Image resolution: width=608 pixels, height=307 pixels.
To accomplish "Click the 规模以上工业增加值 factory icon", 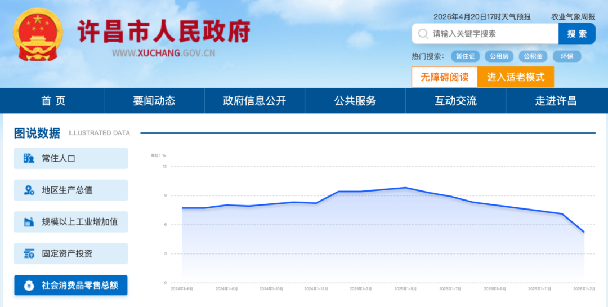I will (x=29, y=222).
